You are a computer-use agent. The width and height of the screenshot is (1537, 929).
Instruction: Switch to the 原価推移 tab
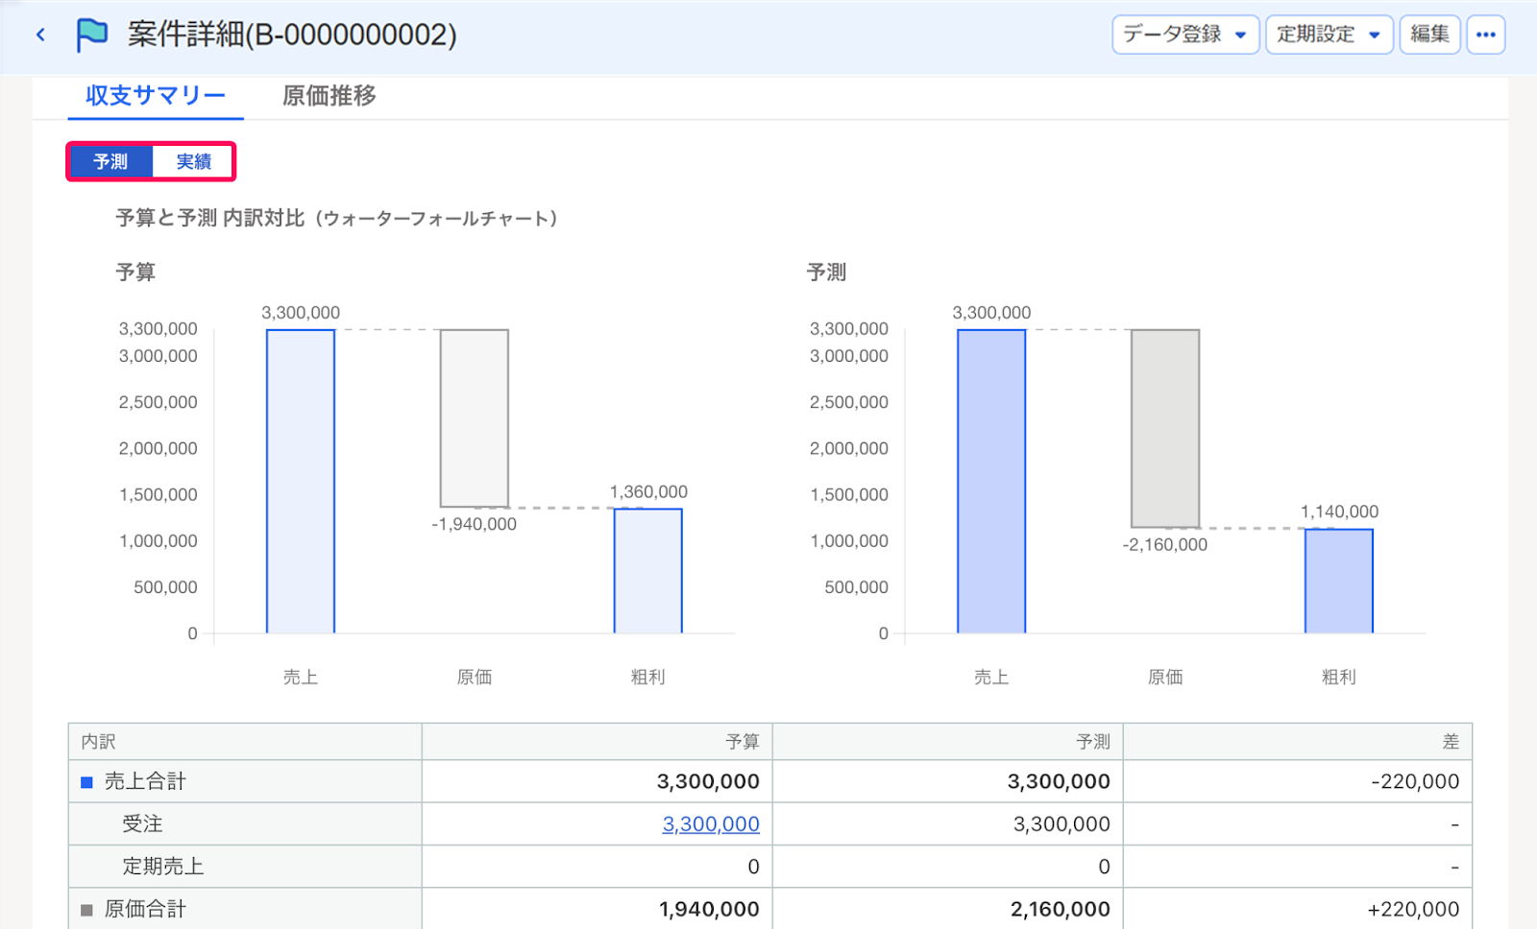point(329,96)
